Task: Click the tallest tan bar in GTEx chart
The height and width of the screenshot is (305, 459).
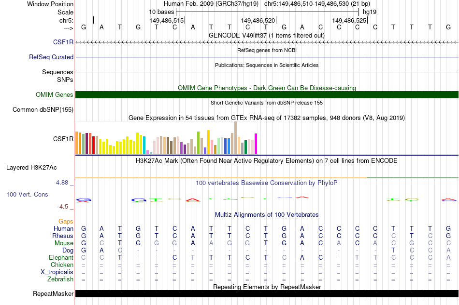Action: click(x=236, y=138)
